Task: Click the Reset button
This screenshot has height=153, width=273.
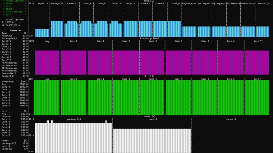Action: [15, 3]
